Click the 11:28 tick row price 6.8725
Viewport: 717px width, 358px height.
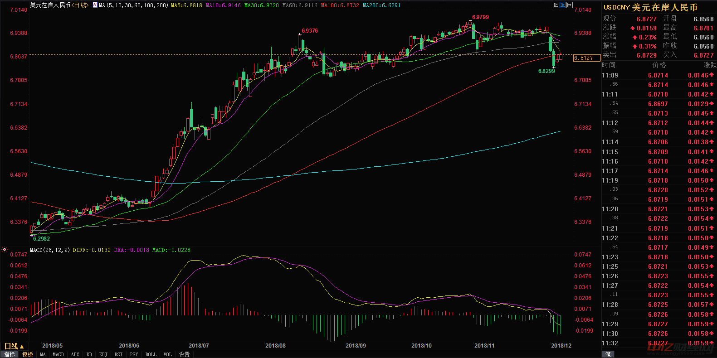pos(658,305)
